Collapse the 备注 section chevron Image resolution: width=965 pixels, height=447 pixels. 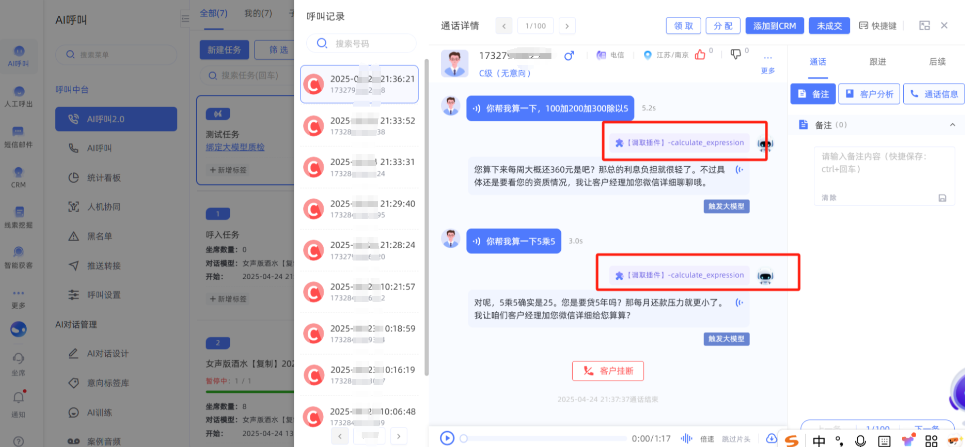pyautogui.click(x=952, y=125)
